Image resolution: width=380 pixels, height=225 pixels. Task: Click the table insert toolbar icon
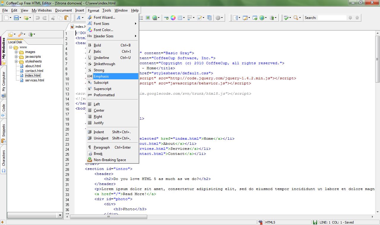tap(180, 18)
